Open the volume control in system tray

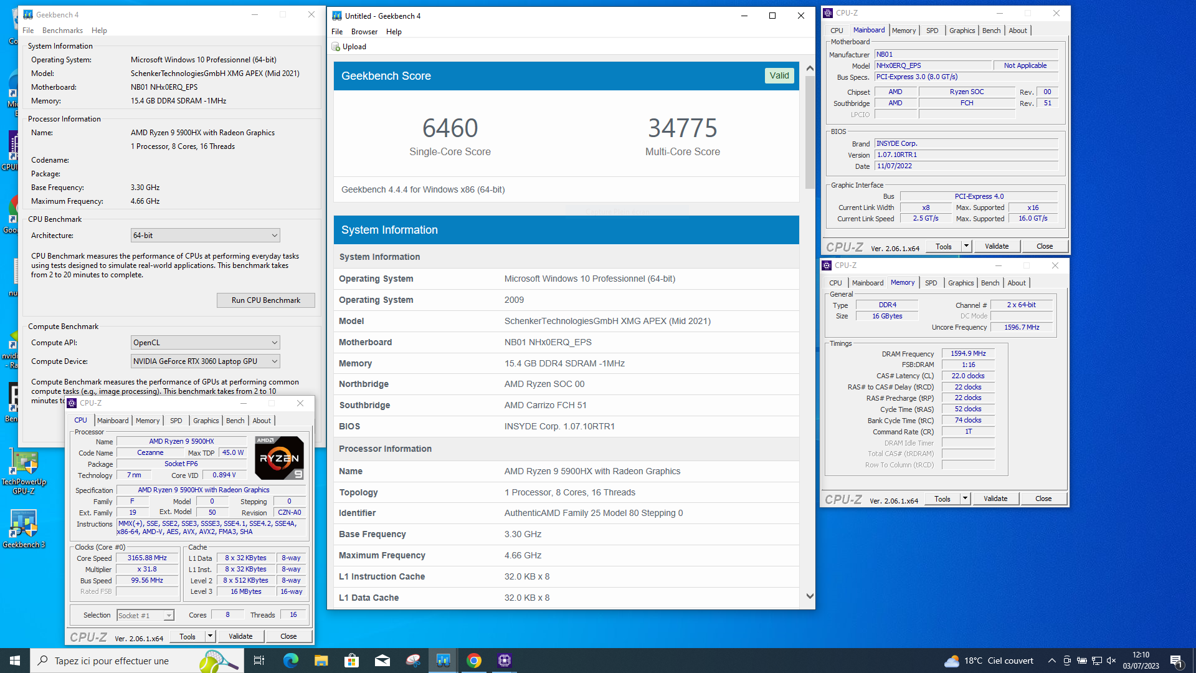tap(1111, 661)
